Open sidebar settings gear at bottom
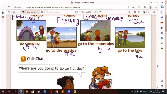167x94 pixels. (162, 86)
